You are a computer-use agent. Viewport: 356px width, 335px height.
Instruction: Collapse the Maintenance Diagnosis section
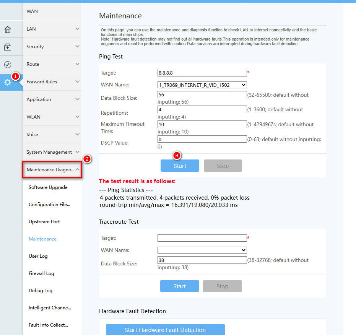tap(52, 170)
